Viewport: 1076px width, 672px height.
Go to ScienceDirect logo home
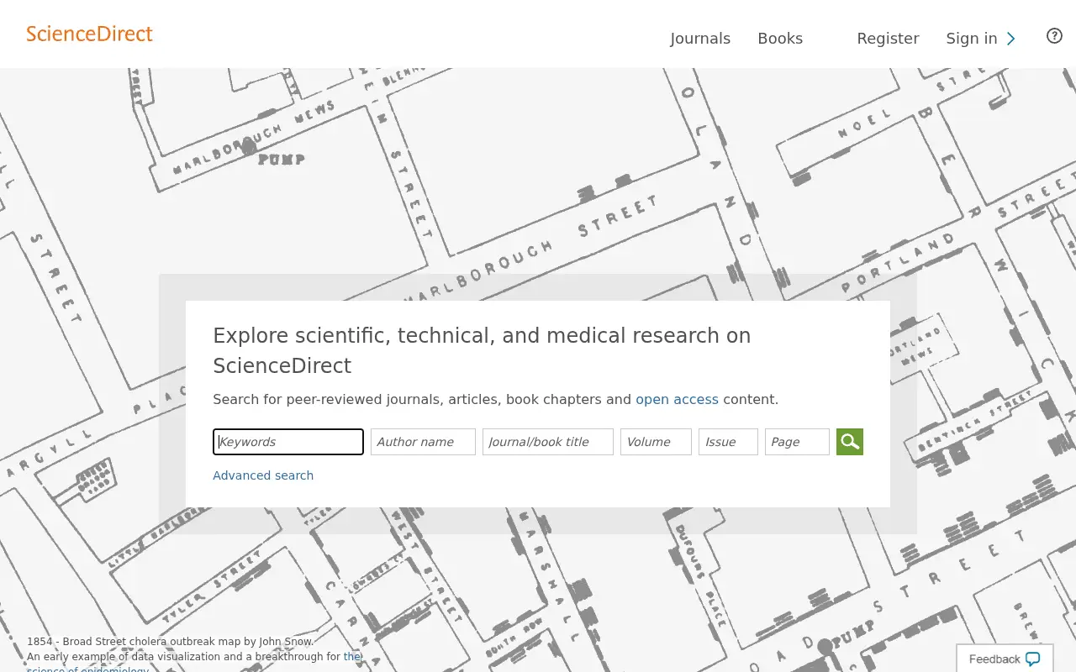click(x=89, y=34)
